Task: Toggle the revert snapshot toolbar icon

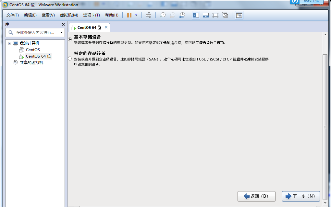Action: (172, 15)
